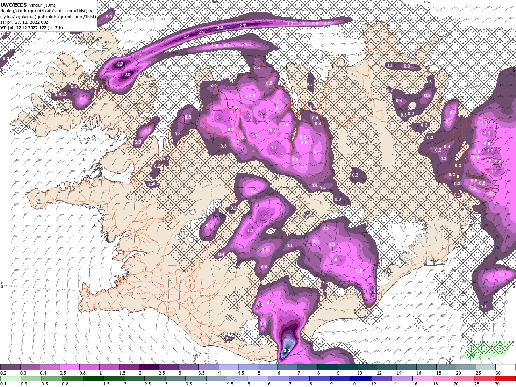Select the "slydda/snjókoma" description line
Image resolution: width=516 pixels, height=387 pixels.
(x=48, y=17)
